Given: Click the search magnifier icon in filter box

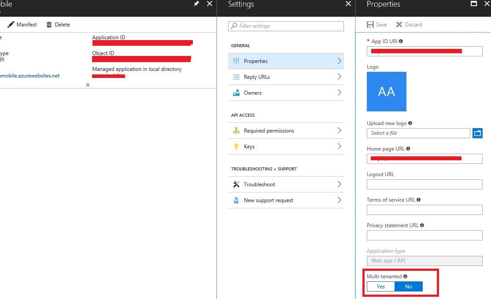Looking at the screenshot, I should pyautogui.click(x=234, y=26).
